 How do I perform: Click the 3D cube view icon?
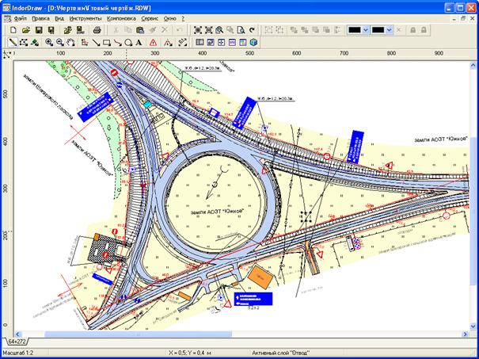[253, 42]
